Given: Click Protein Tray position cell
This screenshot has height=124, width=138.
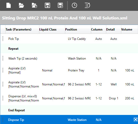Looking at the screenshot, I should [x=76, y=70].
